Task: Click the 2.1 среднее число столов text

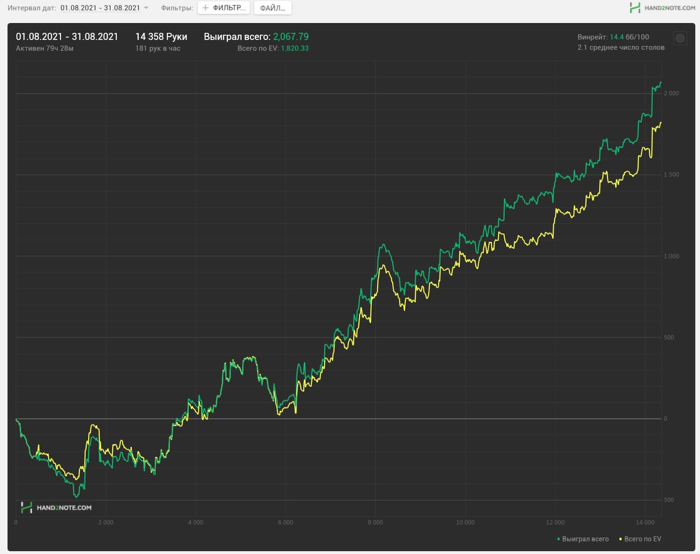Action: pos(621,47)
